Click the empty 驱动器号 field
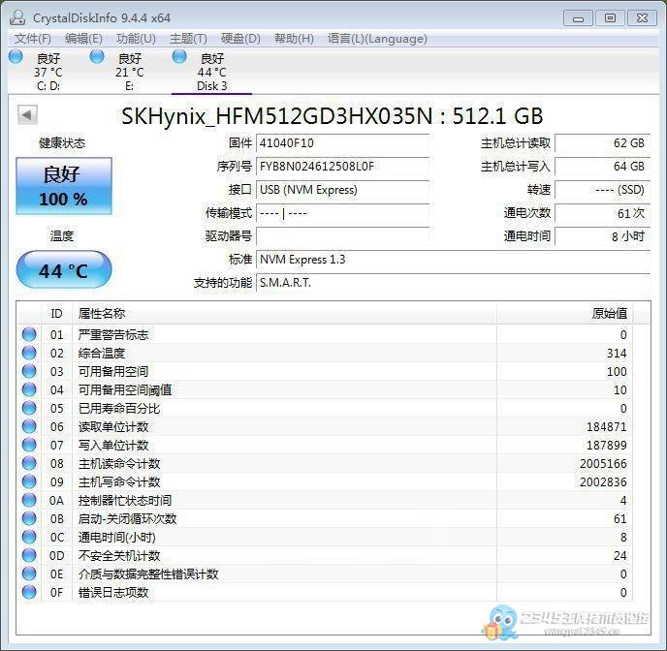Viewport: 667px width, 651px height. point(342,235)
